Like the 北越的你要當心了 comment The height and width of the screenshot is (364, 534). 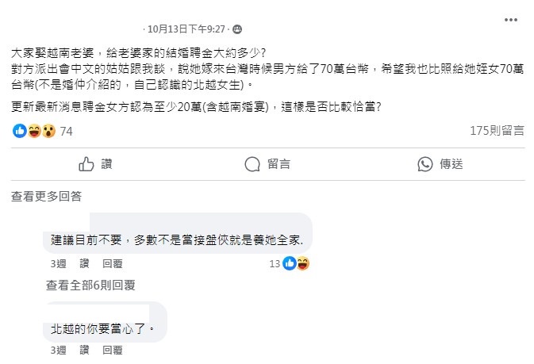click(x=85, y=350)
